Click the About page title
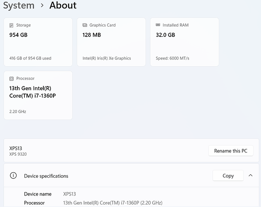Viewport: 261px width, 207px height. click(x=63, y=5)
